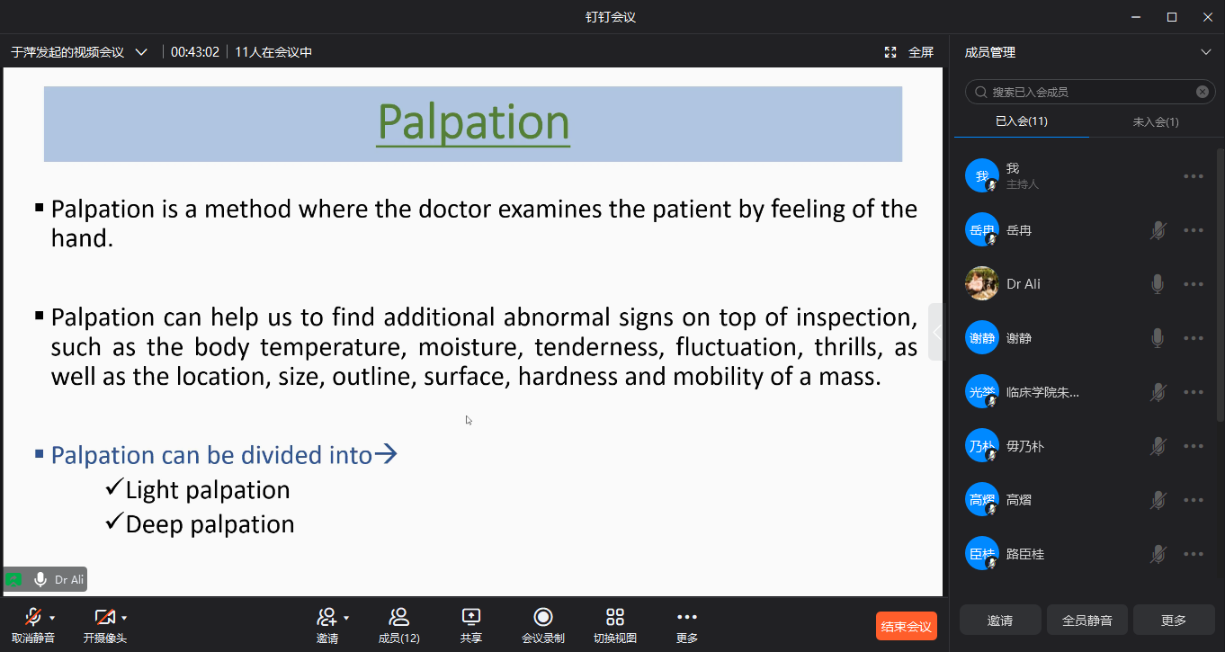Expand camera options dropdown arrow

coord(124,618)
